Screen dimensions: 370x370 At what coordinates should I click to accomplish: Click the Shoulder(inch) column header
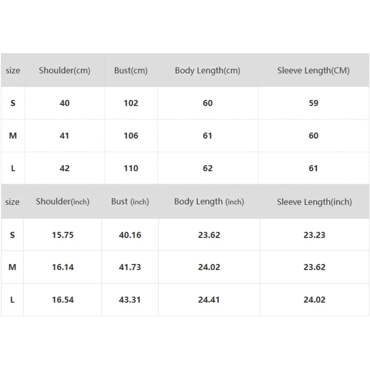63,202
